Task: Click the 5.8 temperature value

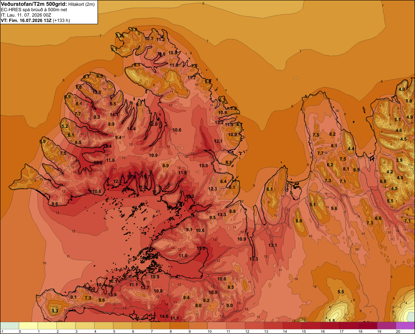Action: pyautogui.click(x=134, y=29)
